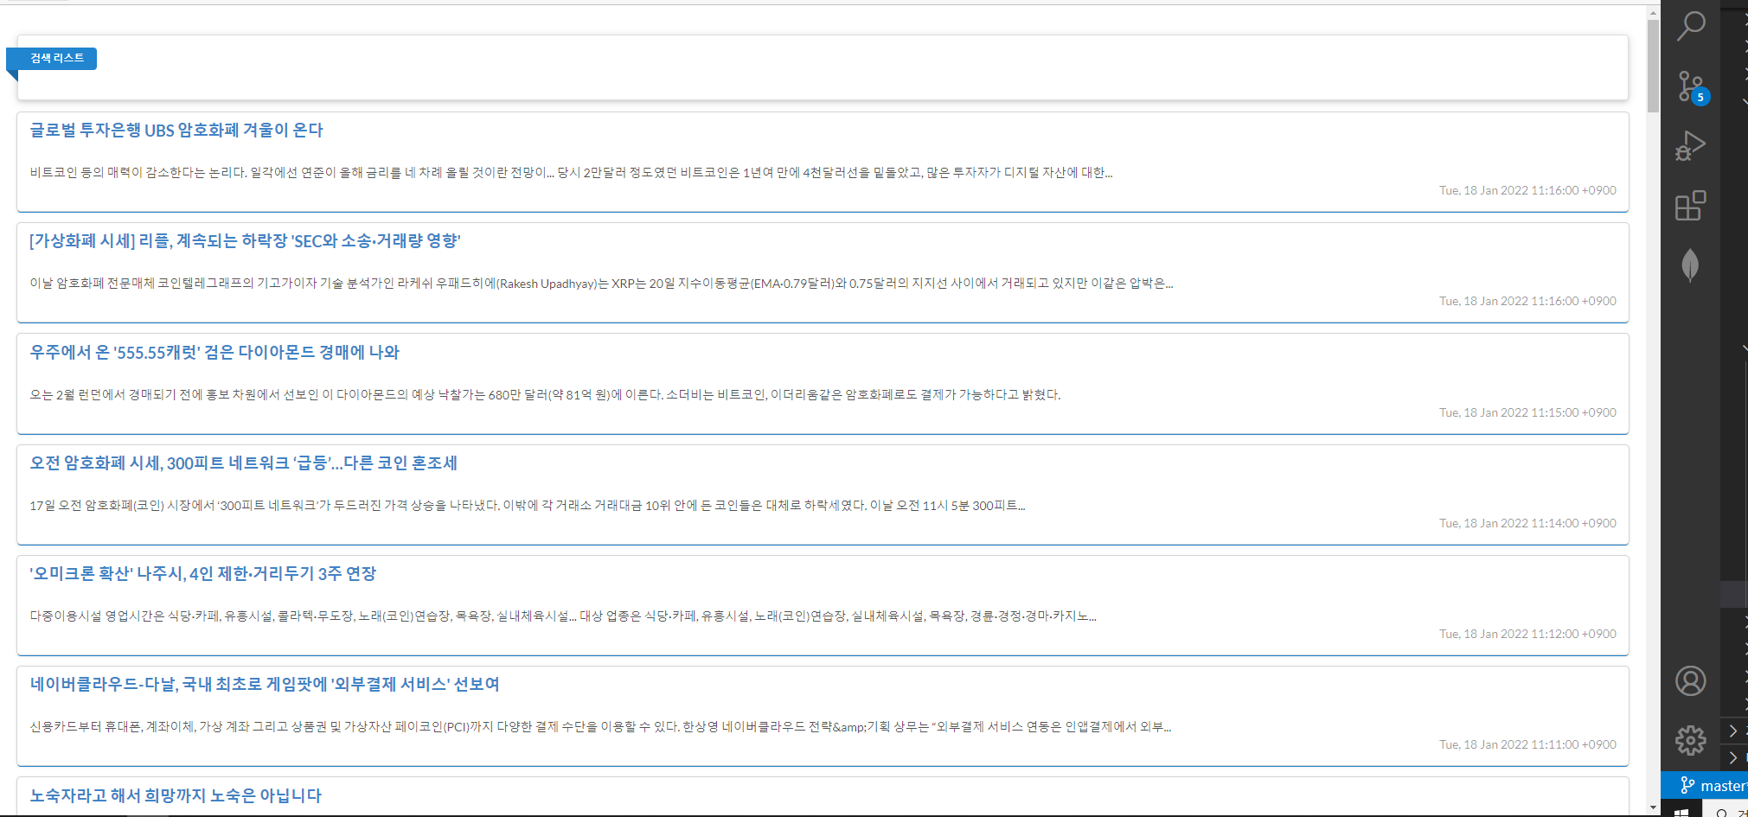
Task: Click timestamp Tue, 18 Jan 2022 11:12:00 +0900
Action: [1527, 634]
